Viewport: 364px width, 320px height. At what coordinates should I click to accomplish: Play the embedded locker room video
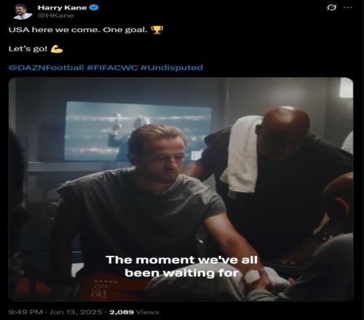[181, 189]
